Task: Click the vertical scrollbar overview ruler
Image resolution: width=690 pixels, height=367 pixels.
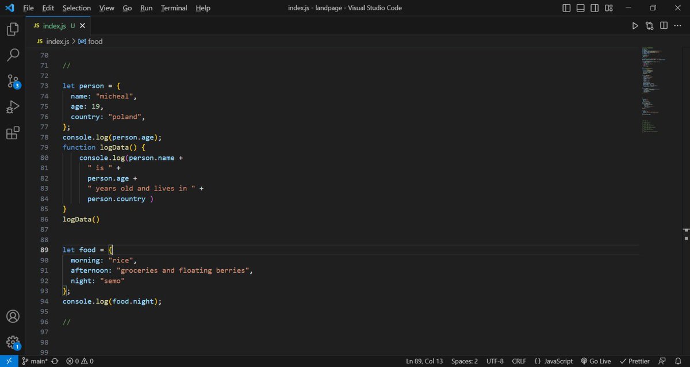Action: 685,201
